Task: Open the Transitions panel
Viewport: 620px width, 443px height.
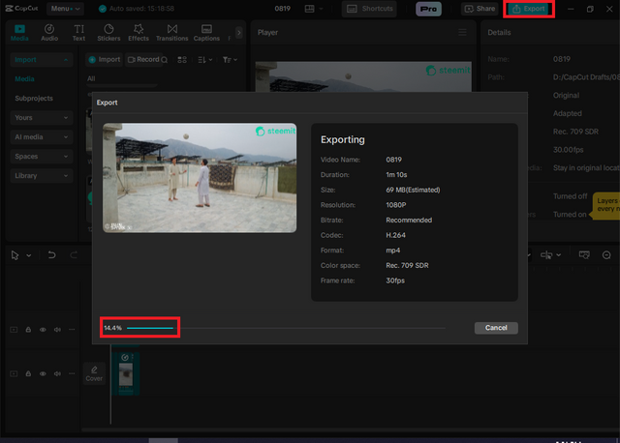Action: click(172, 32)
